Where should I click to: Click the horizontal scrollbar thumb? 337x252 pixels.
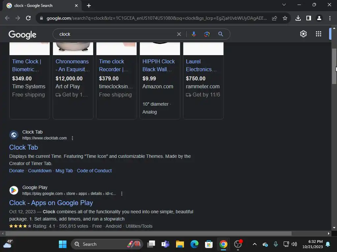pyautogui.click(x=148, y=233)
